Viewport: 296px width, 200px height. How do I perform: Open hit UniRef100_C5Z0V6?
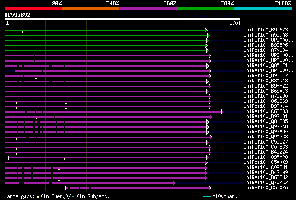click(265, 188)
